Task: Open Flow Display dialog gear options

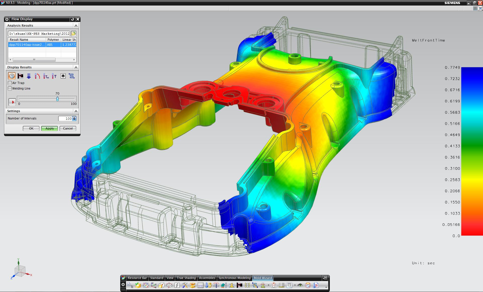Action: coord(7,19)
